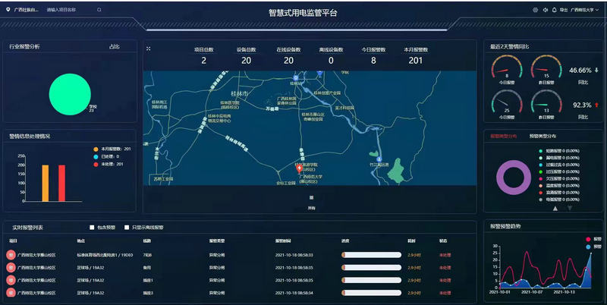Click the avatar icon of the 19DE0 row
The height and width of the screenshot is (305, 607).
(11, 255)
